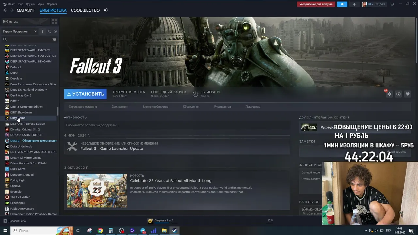Viewport: 418px width, 235px height.
Task: Open the Друзья menu
Action: tap(30, 4)
